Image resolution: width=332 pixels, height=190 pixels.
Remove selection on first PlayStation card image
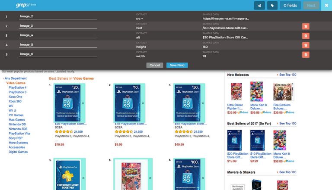tap(83, 103)
